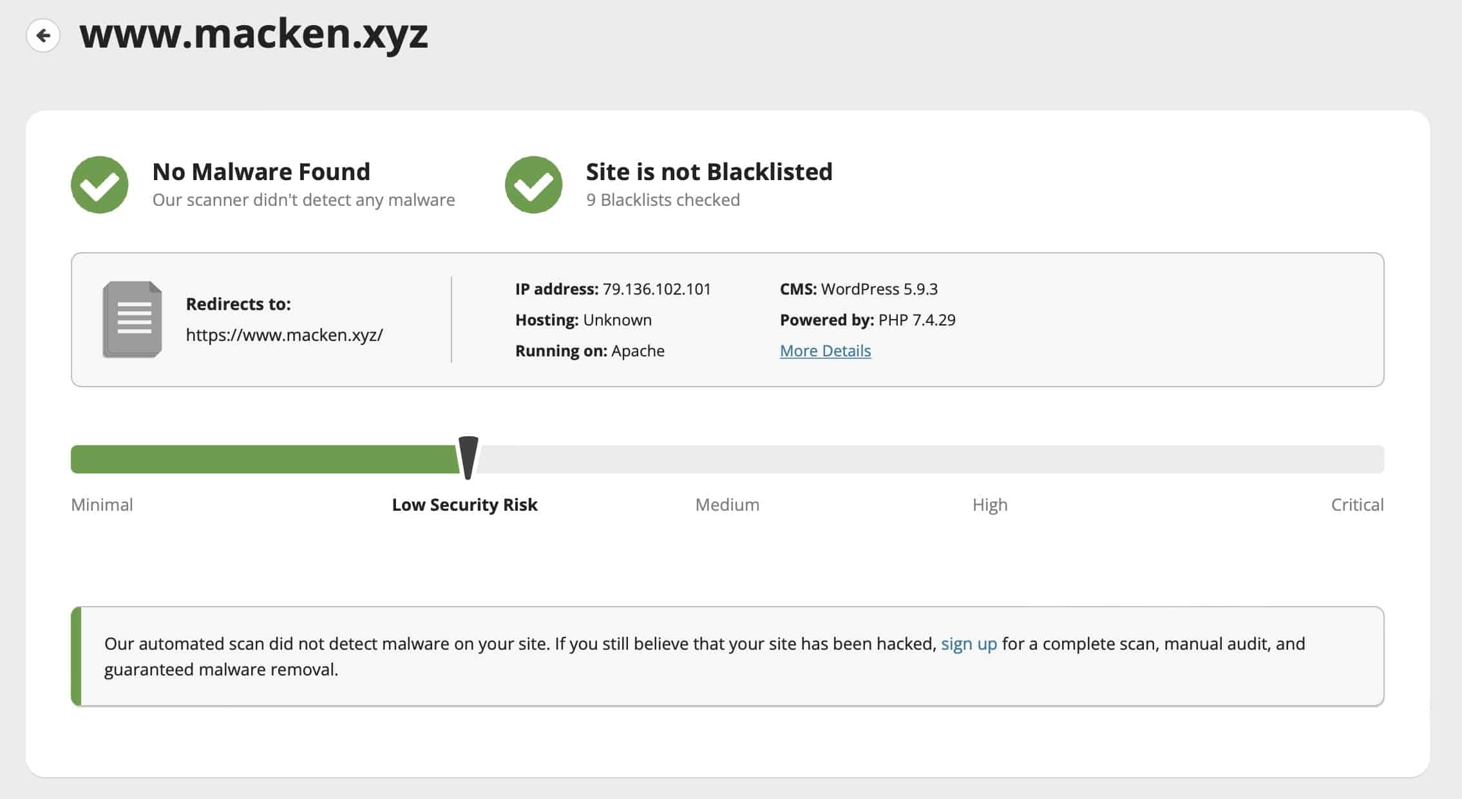Click the High risk level label

(989, 504)
